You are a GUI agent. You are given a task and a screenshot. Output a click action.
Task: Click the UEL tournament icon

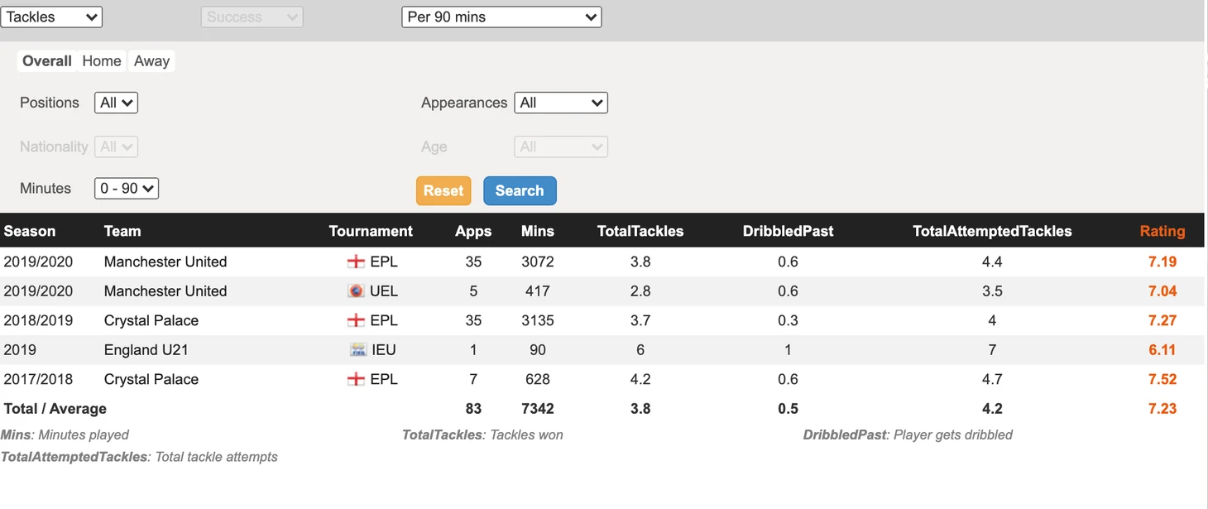click(x=356, y=291)
